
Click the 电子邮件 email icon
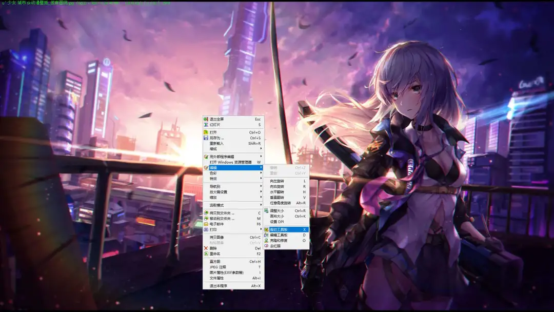click(x=206, y=224)
